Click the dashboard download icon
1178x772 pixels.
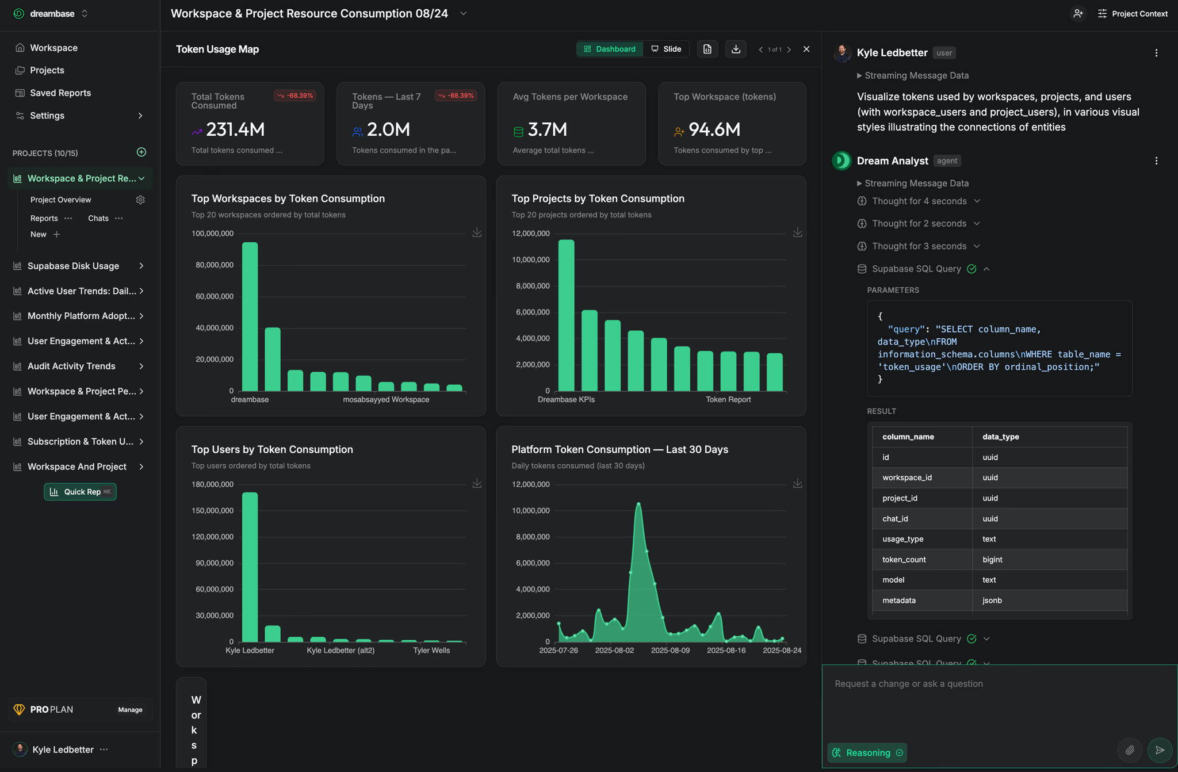click(x=736, y=49)
